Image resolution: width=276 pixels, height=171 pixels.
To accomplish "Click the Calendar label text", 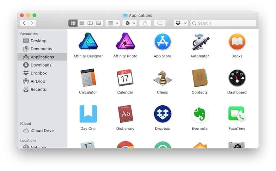I will [125, 92].
